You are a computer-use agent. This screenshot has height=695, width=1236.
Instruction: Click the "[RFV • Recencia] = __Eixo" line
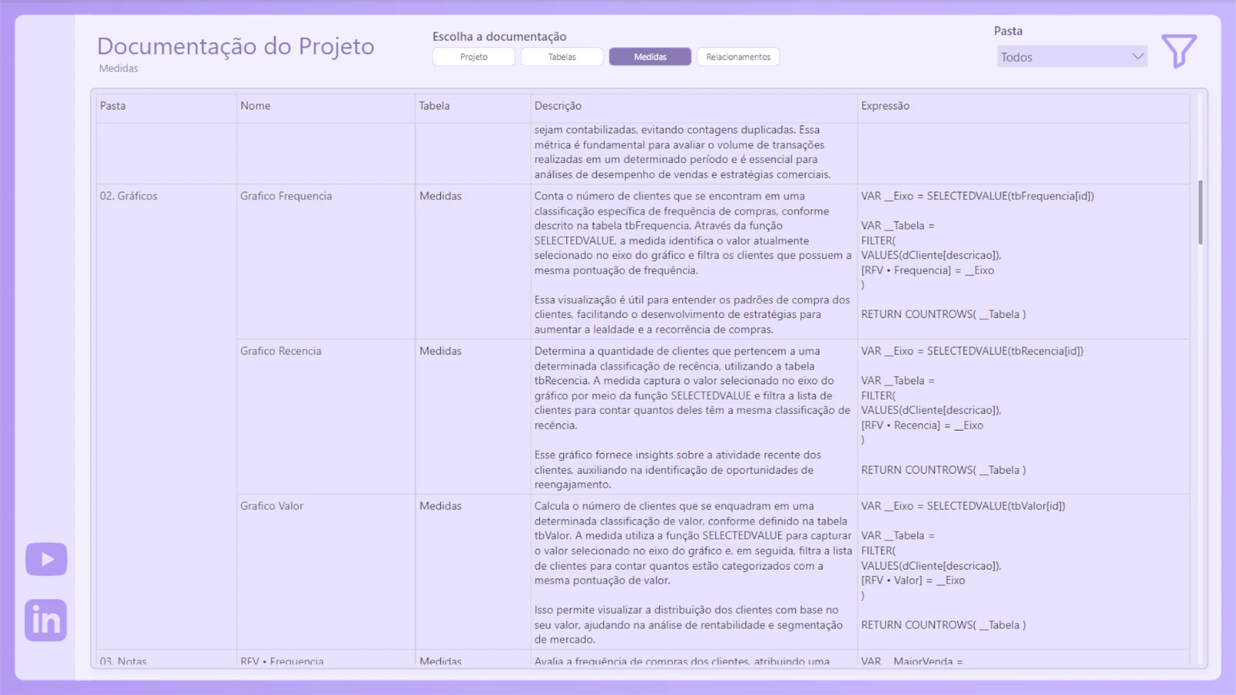(x=922, y=425)
